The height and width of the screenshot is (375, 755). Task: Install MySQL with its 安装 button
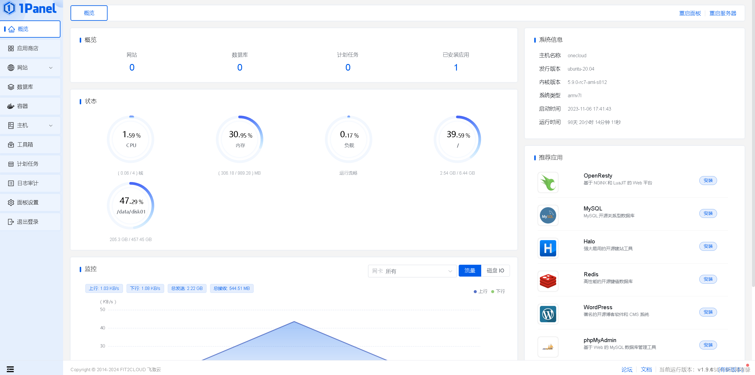pyautogui.click(x=708, y=213)
